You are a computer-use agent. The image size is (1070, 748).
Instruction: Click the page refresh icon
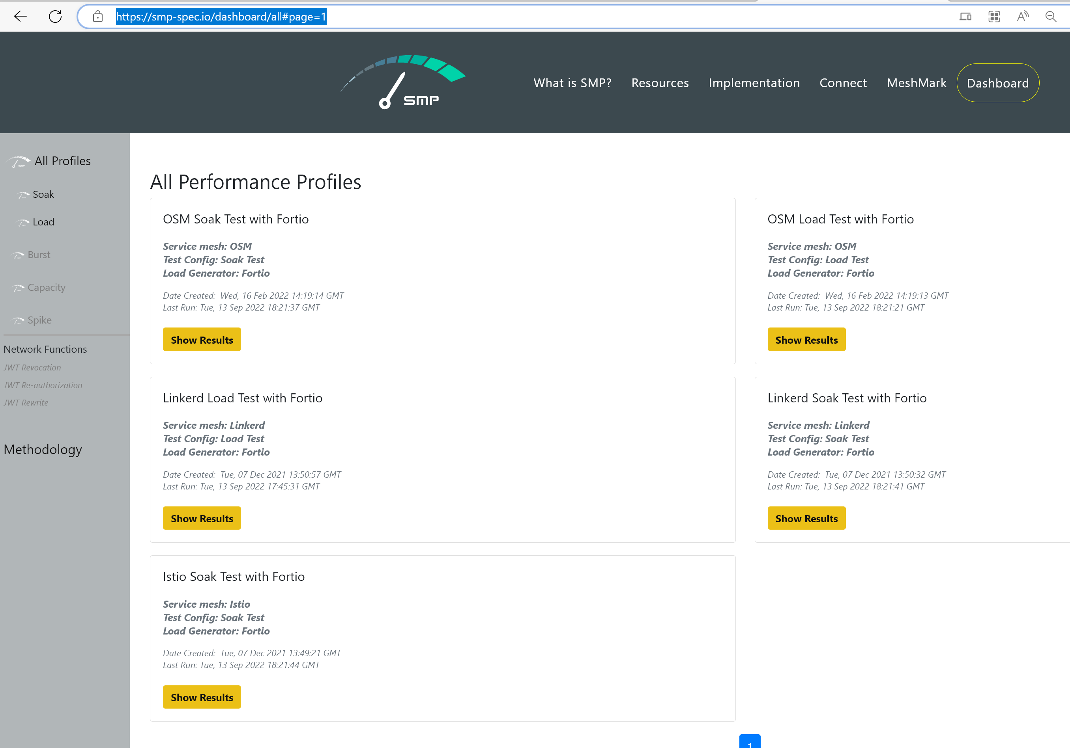pyautogui.click(x=54, y=16)
